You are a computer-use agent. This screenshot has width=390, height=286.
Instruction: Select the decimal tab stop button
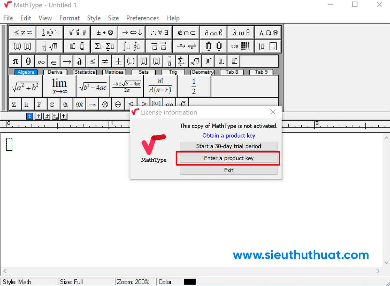click(x=64, y=116)
